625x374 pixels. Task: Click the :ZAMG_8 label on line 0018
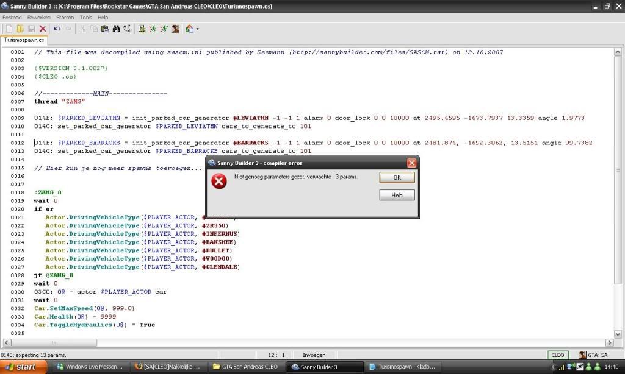[48, 192]
